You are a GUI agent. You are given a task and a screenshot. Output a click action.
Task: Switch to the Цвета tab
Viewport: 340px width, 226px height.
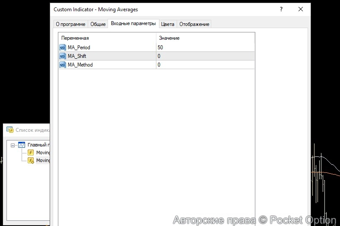[x=168, y=24]
